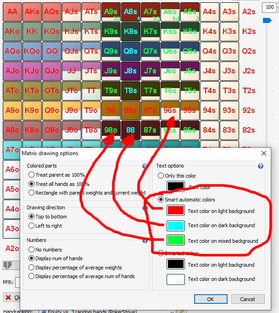Click Q2s hand label
Viewport: 279px width, 313px height.
pos(249,51)
